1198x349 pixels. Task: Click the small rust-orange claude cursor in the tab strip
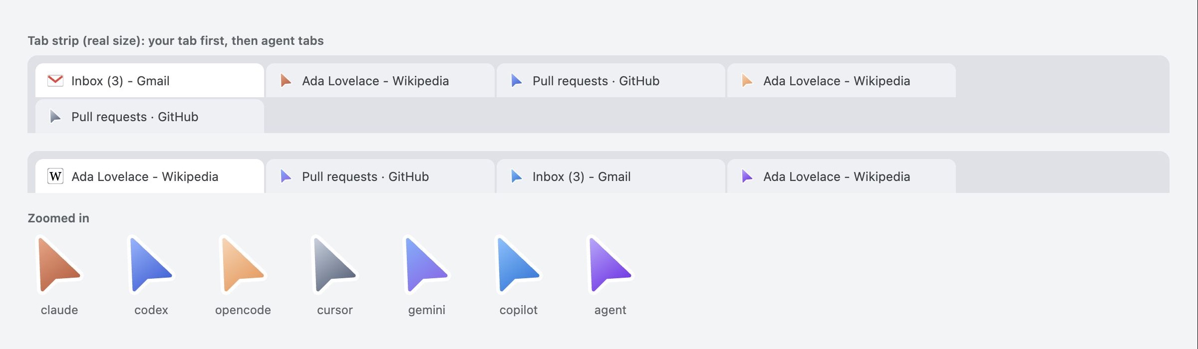click(x=286, y=80)
